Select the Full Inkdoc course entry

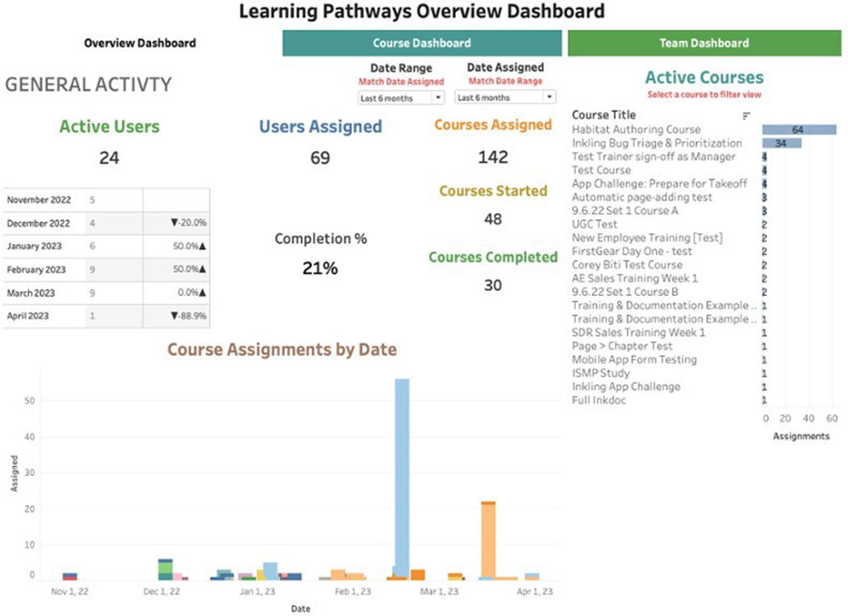(599, 400)
